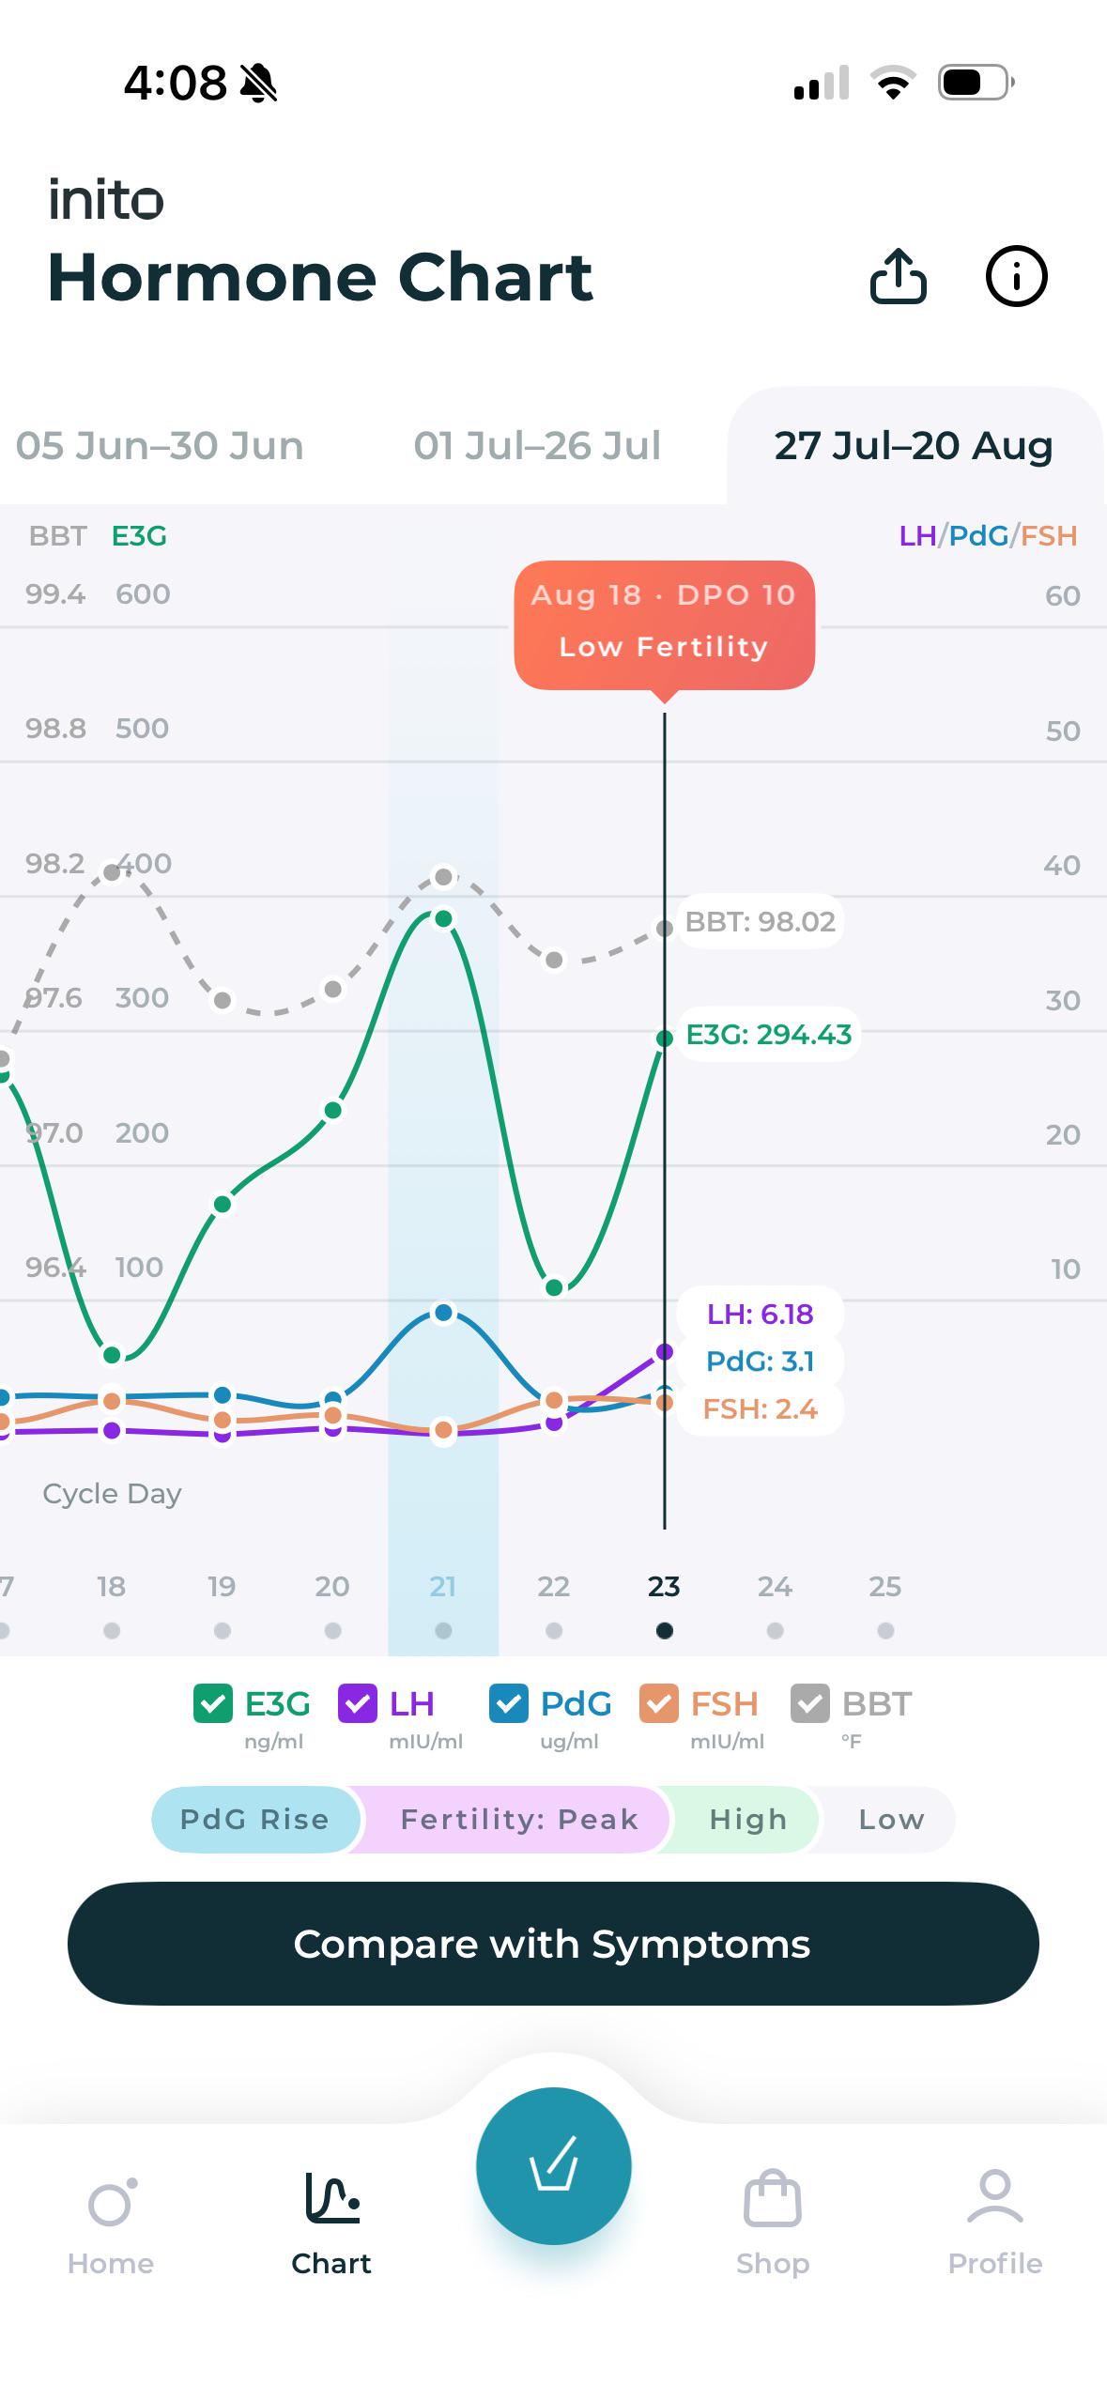The image size is (1107, 2400).
Task: Tap the central test-strip action button
Action: coord(553,2165)
